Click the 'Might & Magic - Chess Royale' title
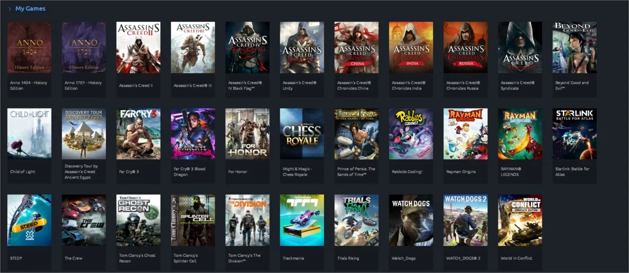The width and height of the screenshot is (629, 273). 297,172
